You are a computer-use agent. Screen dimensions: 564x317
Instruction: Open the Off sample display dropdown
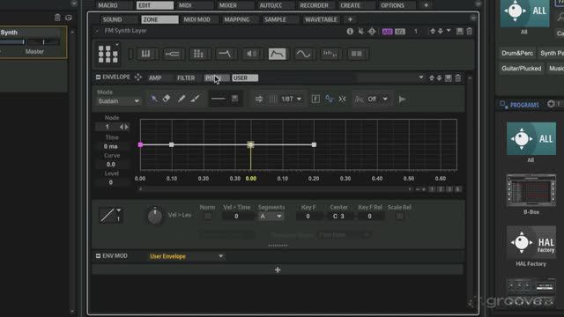click(378, 99)
